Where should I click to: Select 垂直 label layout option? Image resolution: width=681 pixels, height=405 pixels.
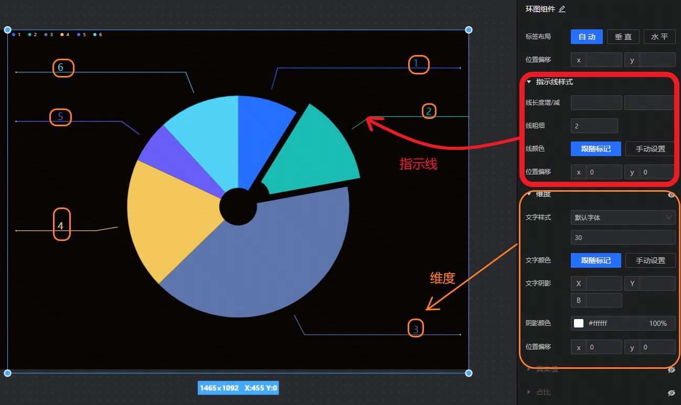point(623,37)
